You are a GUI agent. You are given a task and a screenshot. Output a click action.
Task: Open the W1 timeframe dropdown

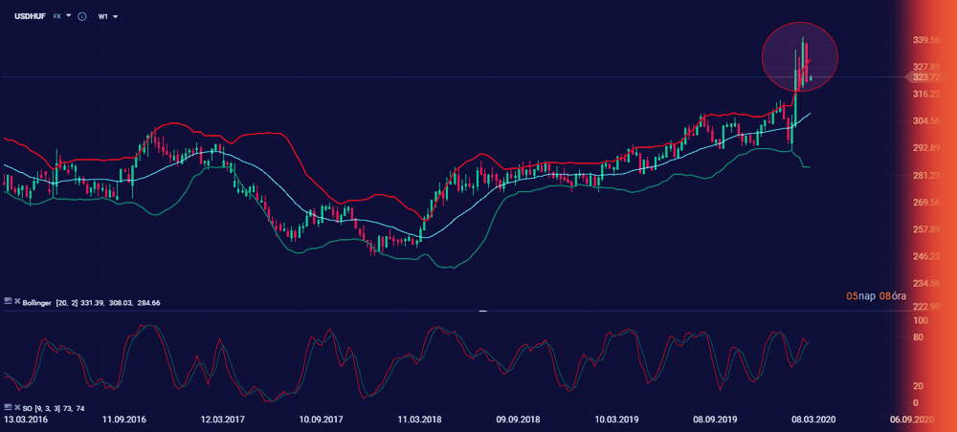(x=107, y=16)
